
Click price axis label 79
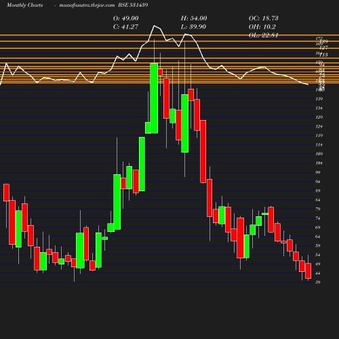point(318,209)
